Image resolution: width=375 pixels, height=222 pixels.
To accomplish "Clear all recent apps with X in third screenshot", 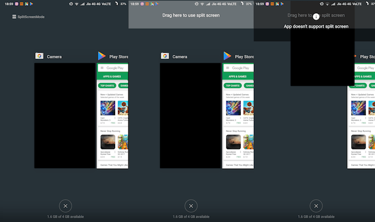I will (316, 206).
